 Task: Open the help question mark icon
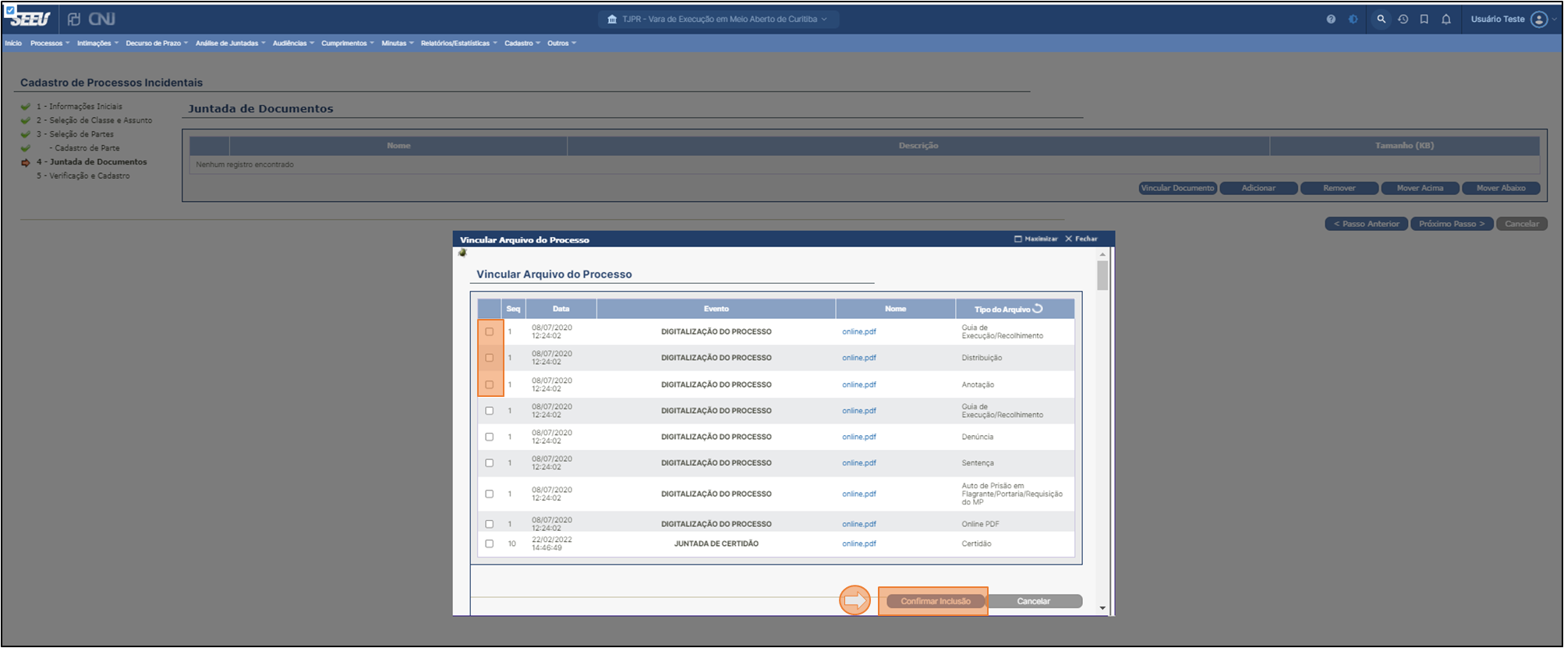(x=1331, y=19)
